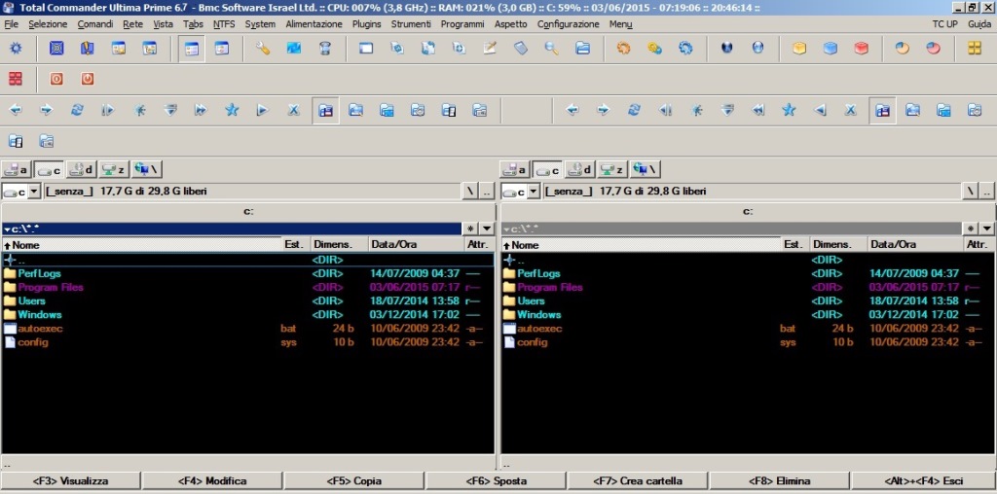This screenshot has height=494, width=997.
Task: Select drive a in the right panel drive bar
Action: click(515, 169)
